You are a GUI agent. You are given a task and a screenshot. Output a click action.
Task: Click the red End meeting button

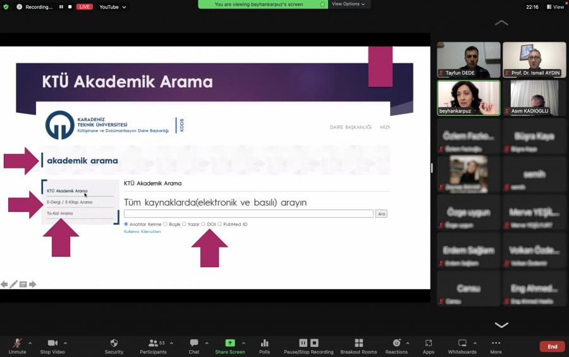click(553, 346)
